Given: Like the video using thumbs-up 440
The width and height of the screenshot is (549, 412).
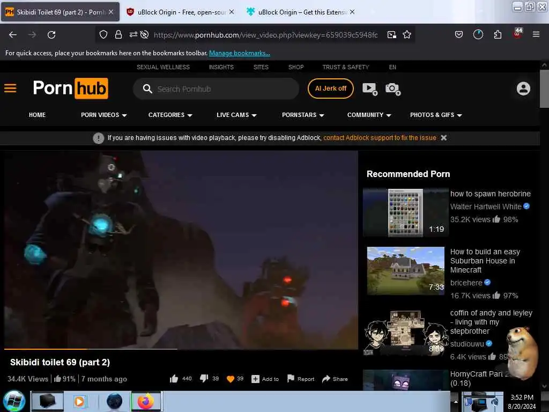Looking at the screenshot, I should 181,379.
